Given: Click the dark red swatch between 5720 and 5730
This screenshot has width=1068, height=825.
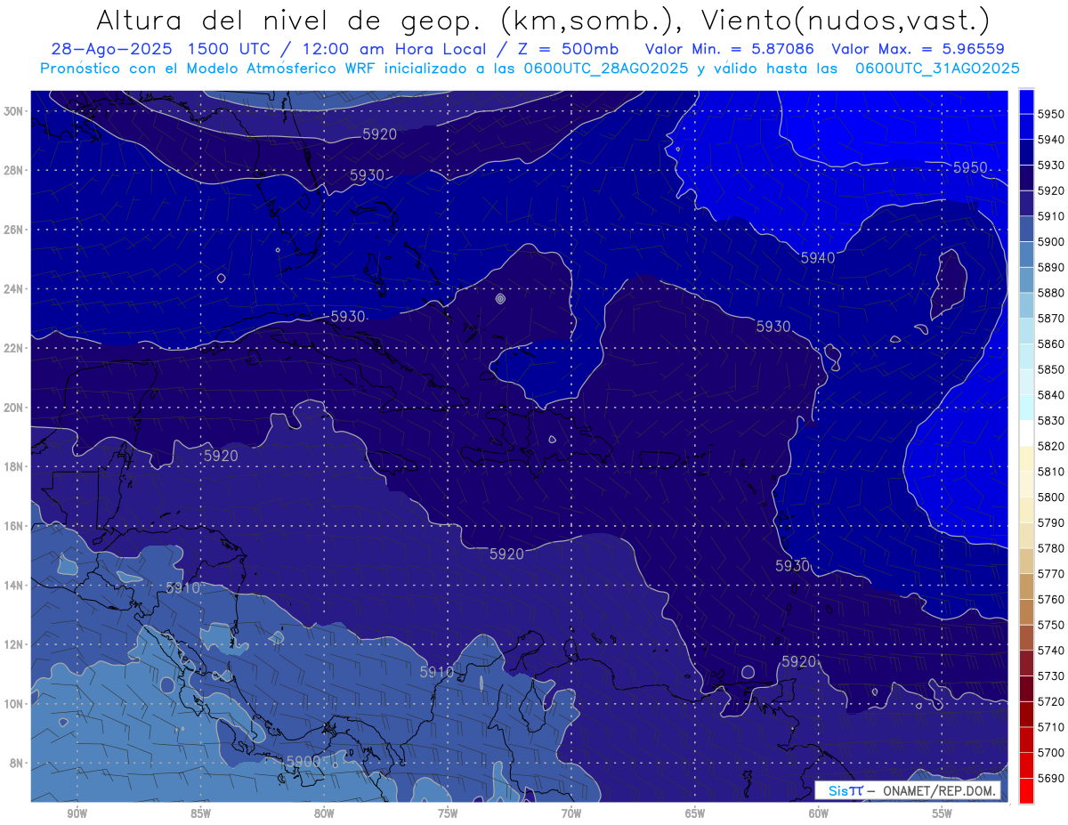Looking at the screenshot, I should pyautogui.click(x=1026, y=689).
